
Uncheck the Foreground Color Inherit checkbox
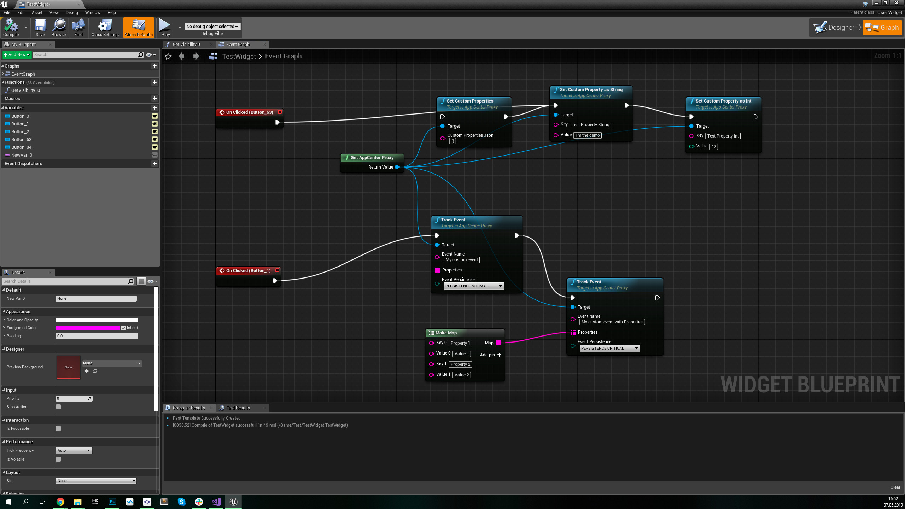[x=123, y=328]
